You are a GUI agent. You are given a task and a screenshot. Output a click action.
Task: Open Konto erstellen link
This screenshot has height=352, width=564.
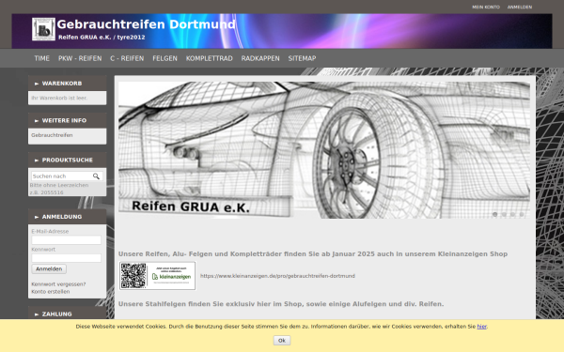[51, 292]
